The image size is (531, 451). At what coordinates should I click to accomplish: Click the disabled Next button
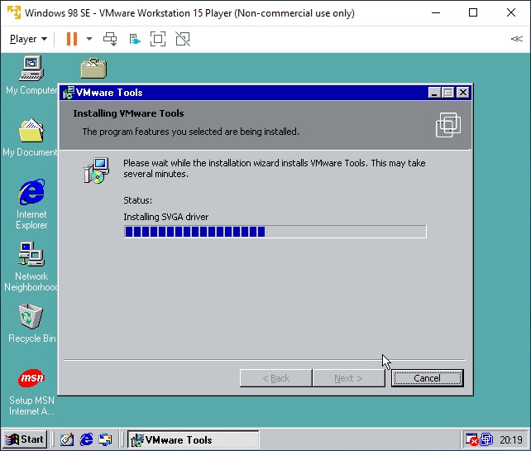(348, 378)
